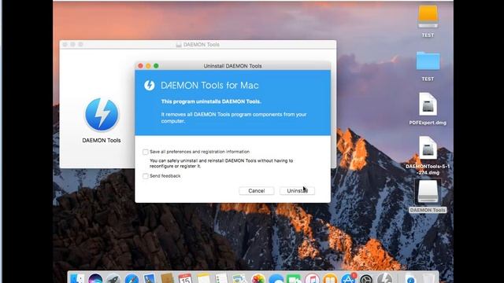The image size is (504, 283).
Task: Open iBooks orange icon in Dock
Action: [x=330, y=278]
